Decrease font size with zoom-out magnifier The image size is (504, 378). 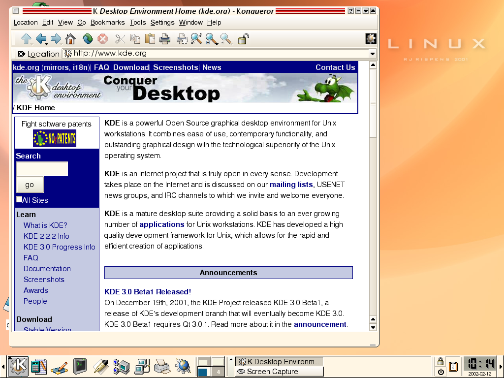coord(226,39)
